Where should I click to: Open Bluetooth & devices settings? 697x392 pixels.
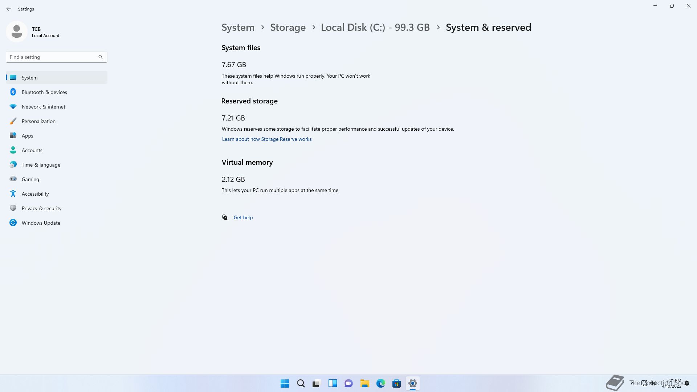[x=57, y=92]
